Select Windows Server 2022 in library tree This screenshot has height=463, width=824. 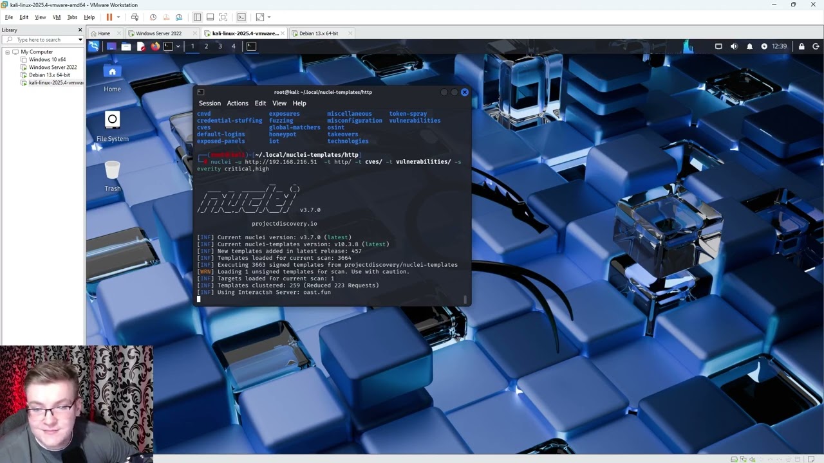[x=52, y=68]
